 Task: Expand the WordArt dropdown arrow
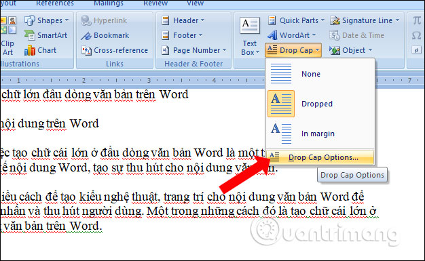pos(314,35)
